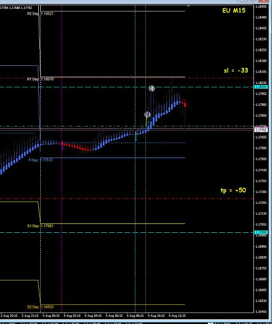Screen dimensions: 272x324
Task: Click the 1.17430 price scale value
Action: [261, 170]
